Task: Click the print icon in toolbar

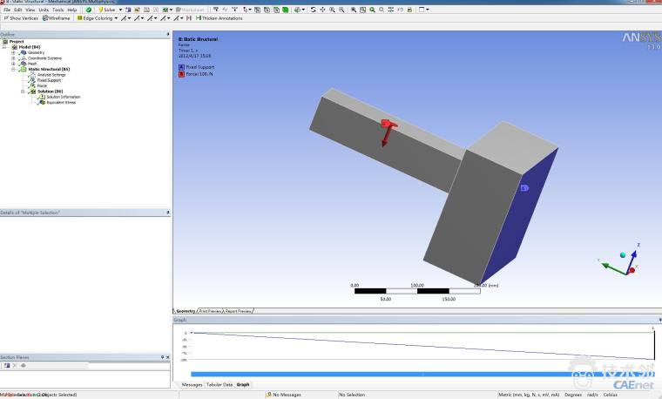Action: pos(409,10)
